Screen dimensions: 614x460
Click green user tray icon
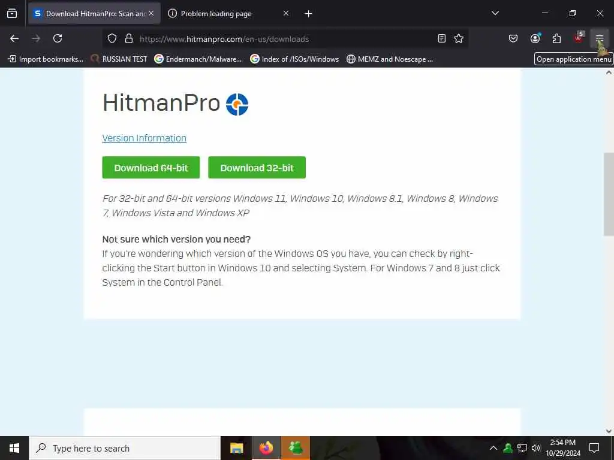[508, 448]
